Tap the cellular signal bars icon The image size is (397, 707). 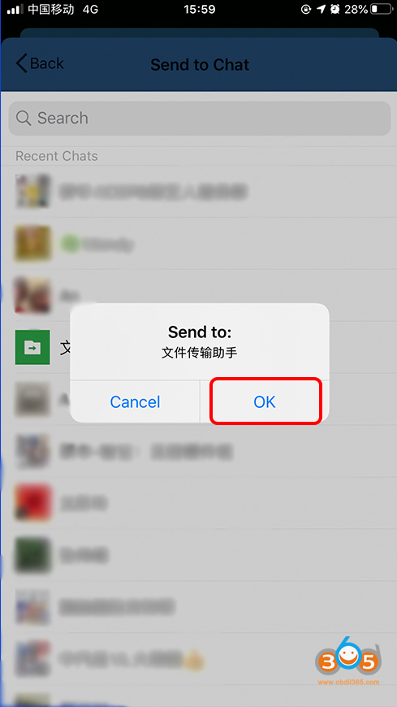[15, 9]
